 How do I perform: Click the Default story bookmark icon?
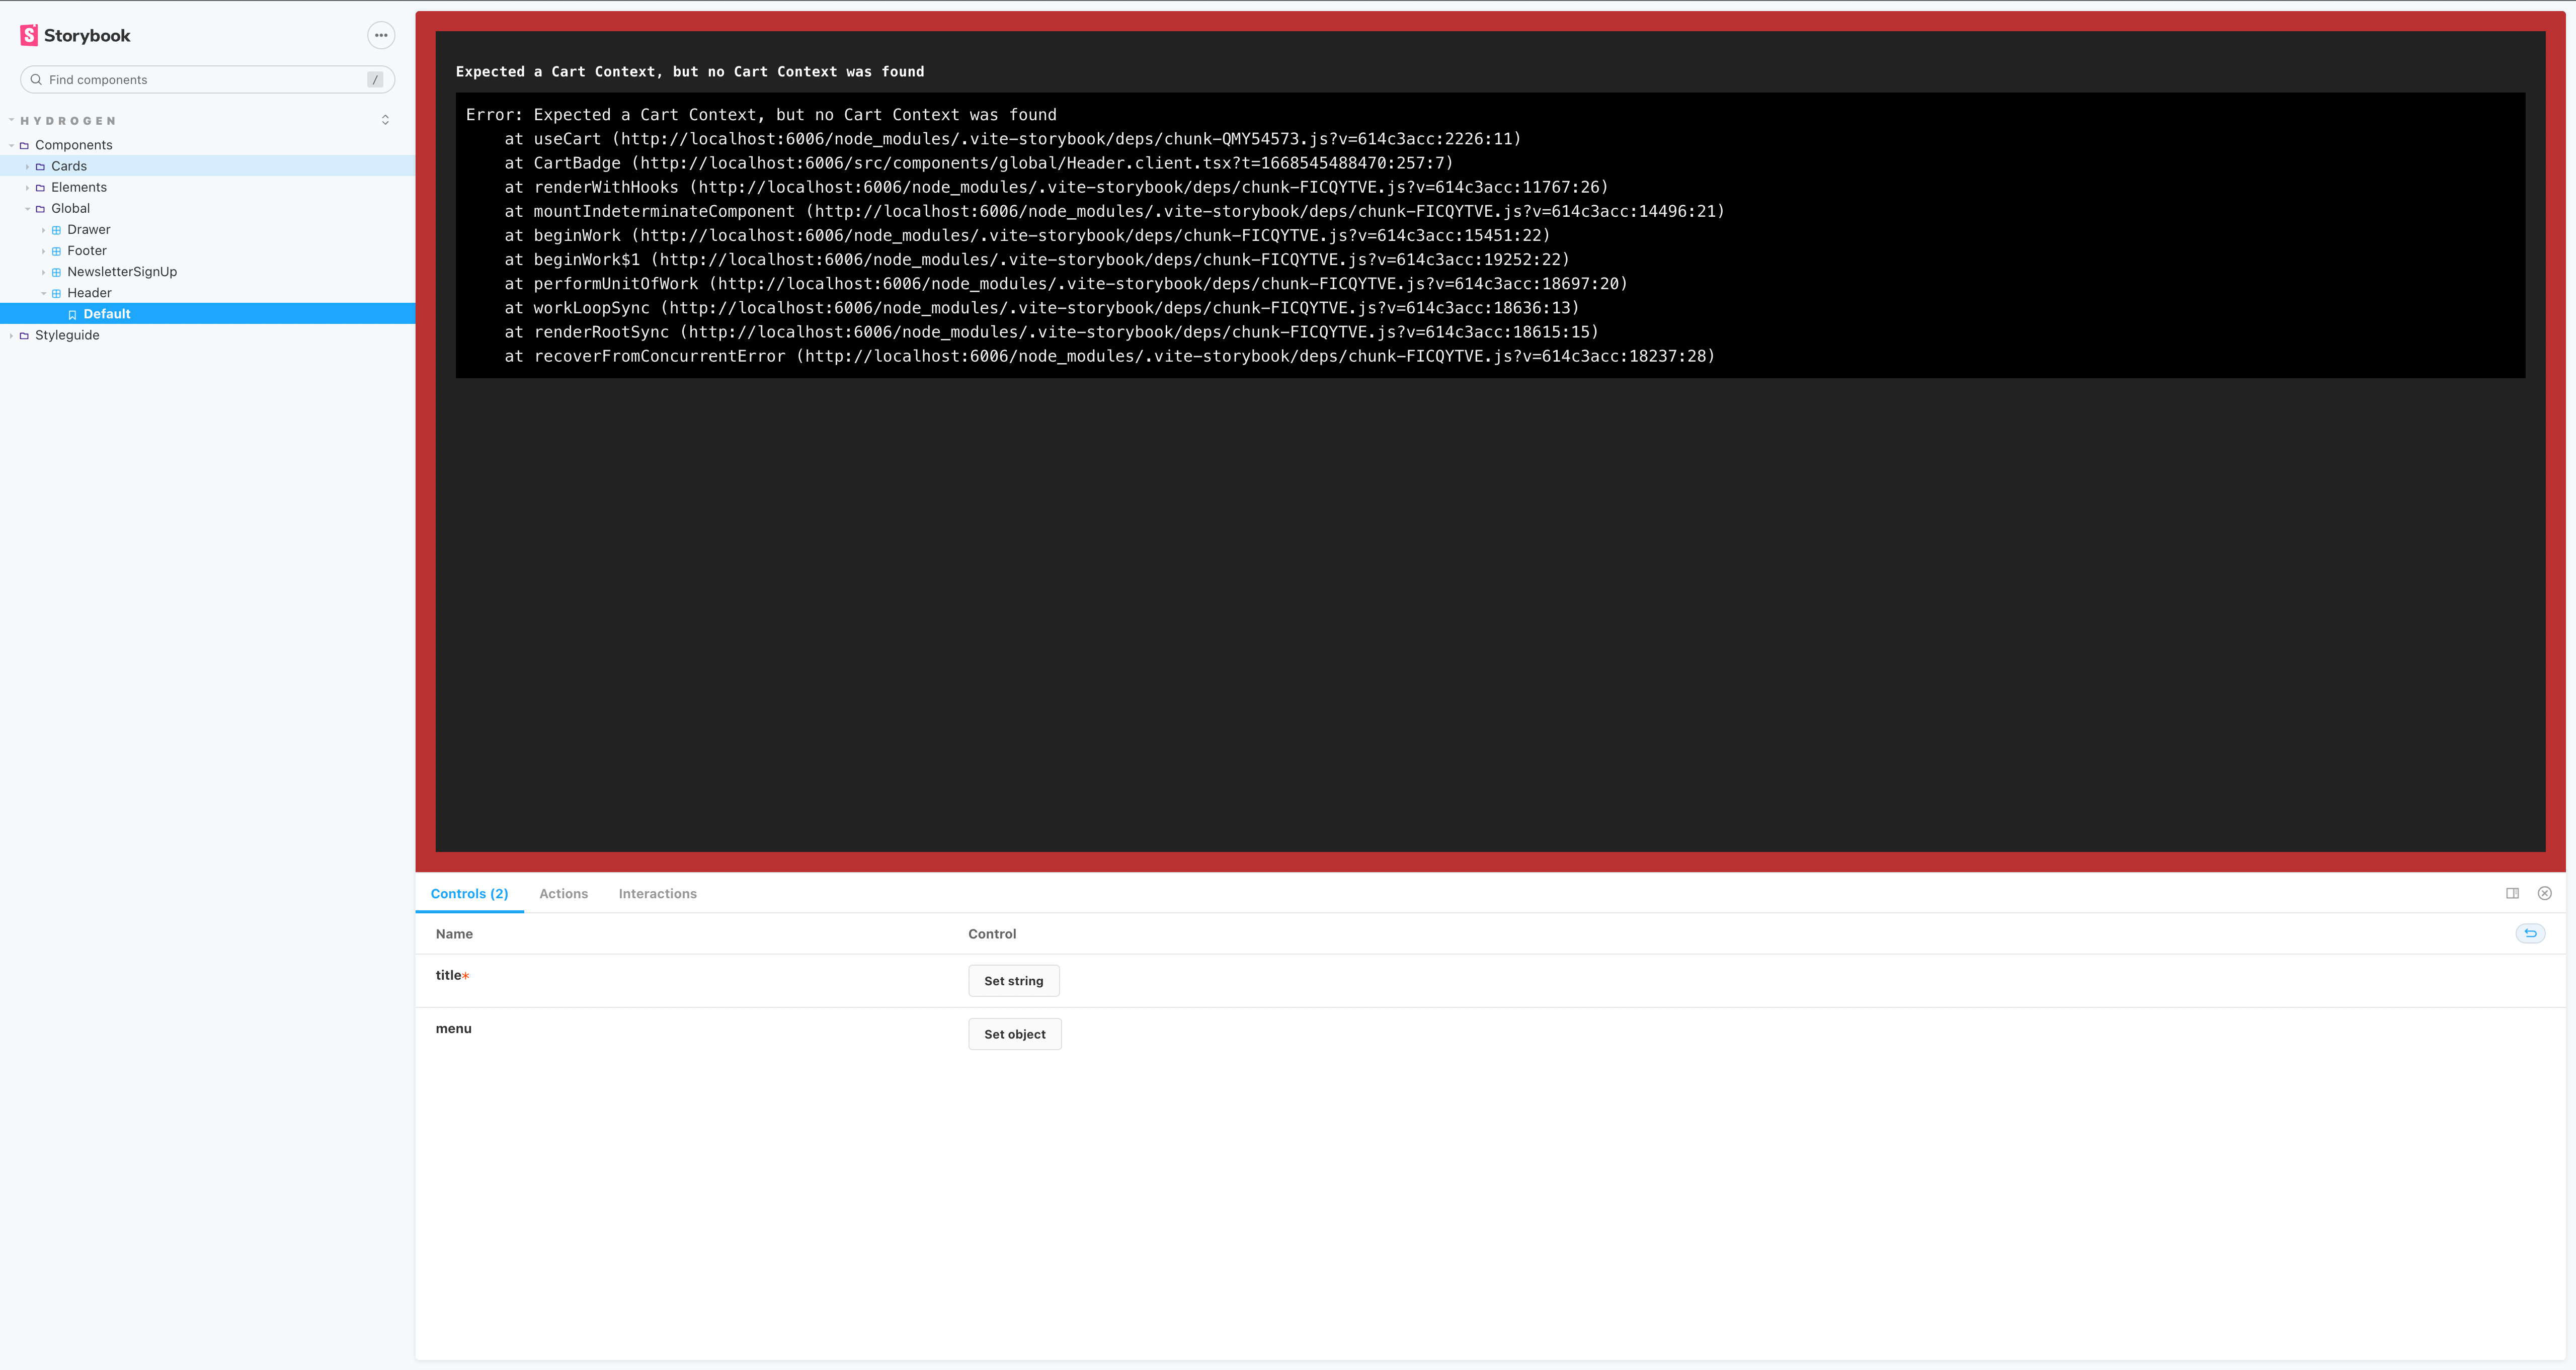point(72,314)
